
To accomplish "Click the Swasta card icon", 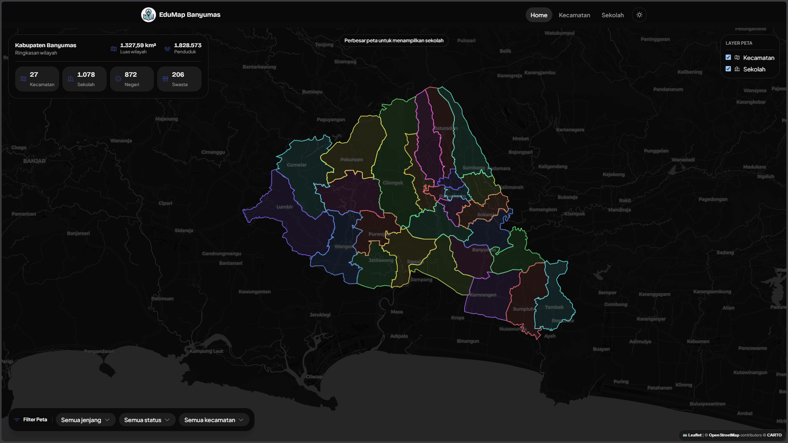I will tap(165, 79).
